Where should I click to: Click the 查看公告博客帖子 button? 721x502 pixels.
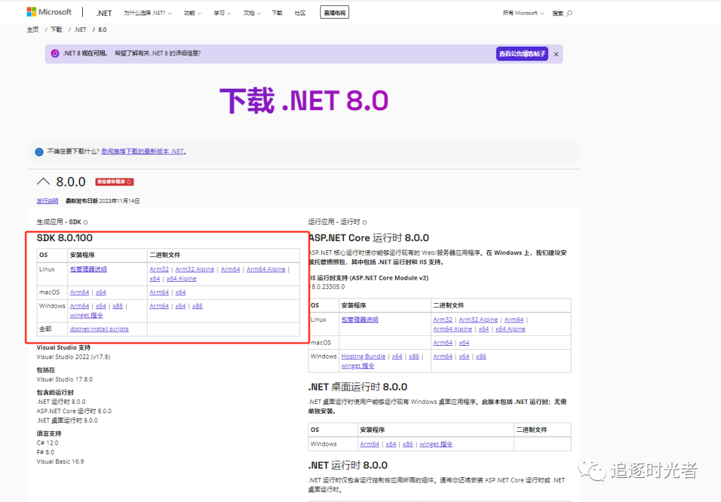point(522,54)
